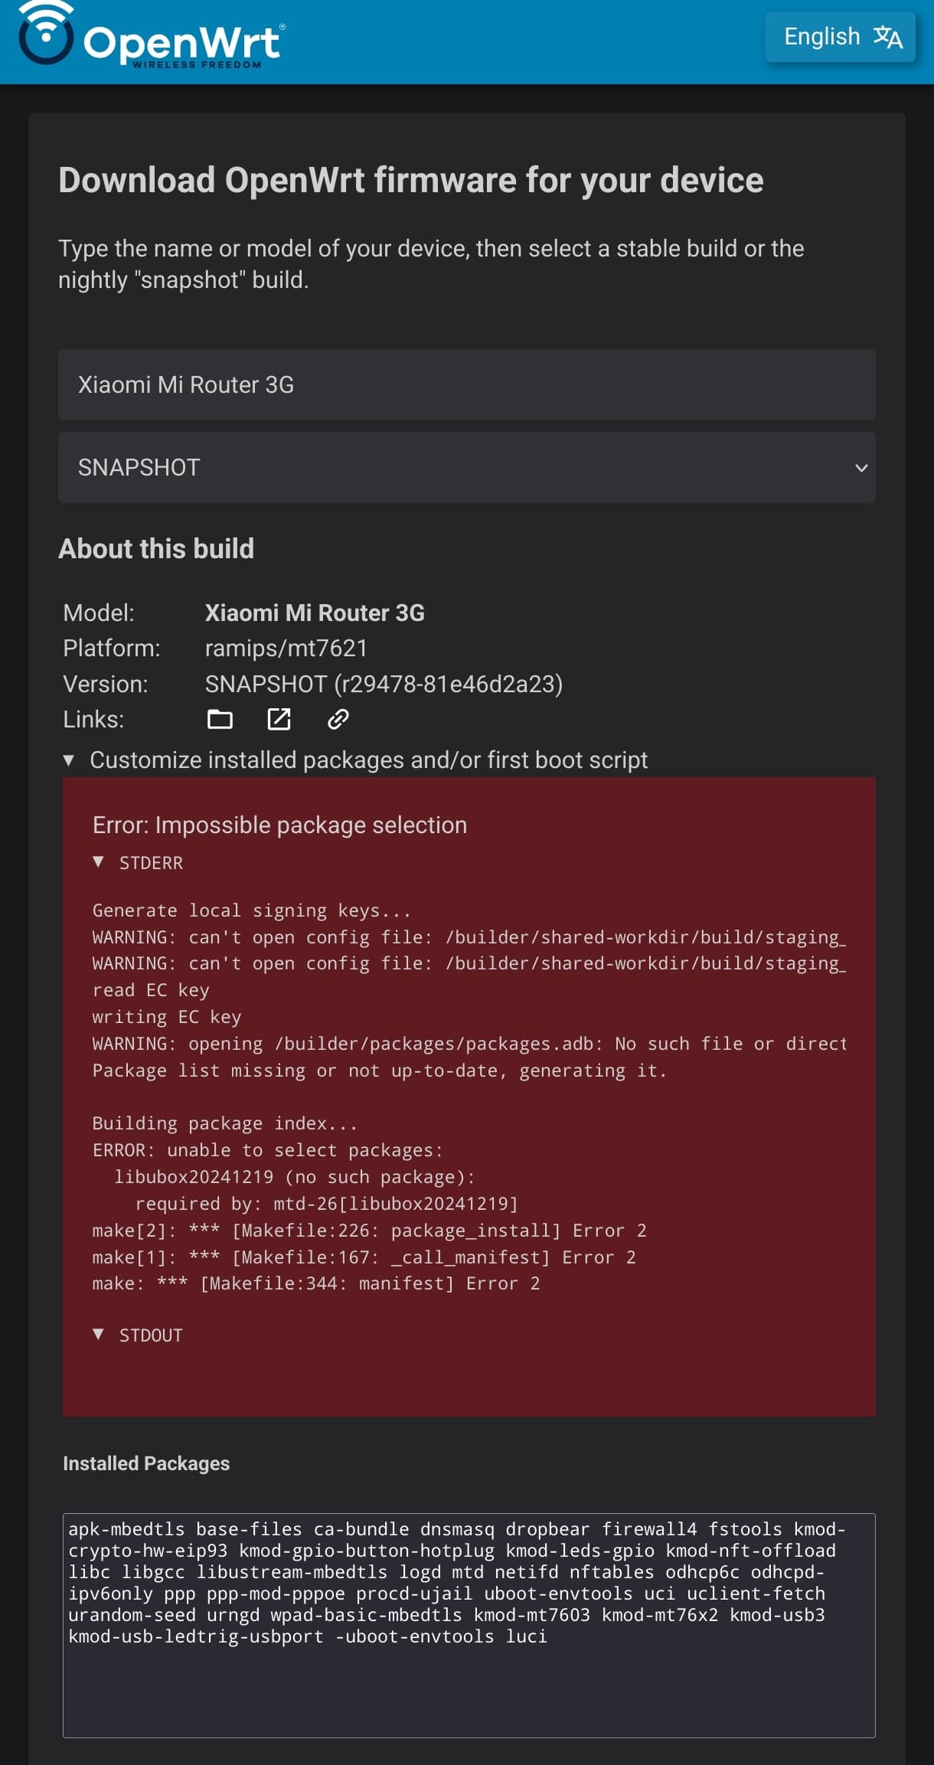This screenshot has width=934, height=1765.
Task: Click the chain link icon
Action: coord(338,719)
